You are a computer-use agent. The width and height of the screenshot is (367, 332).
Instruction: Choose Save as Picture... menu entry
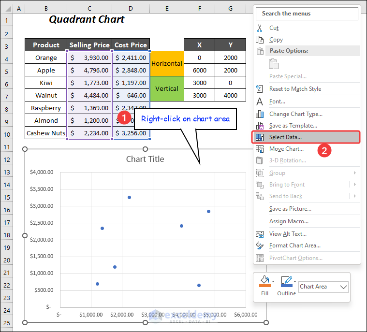[x=307, y=209]
